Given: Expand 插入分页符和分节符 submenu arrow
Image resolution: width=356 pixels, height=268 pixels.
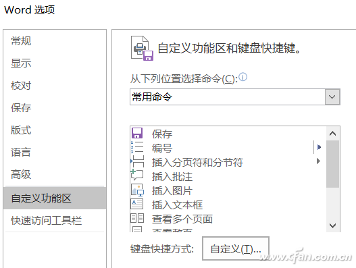Looking at the screenshot, I should coord(318,161).
